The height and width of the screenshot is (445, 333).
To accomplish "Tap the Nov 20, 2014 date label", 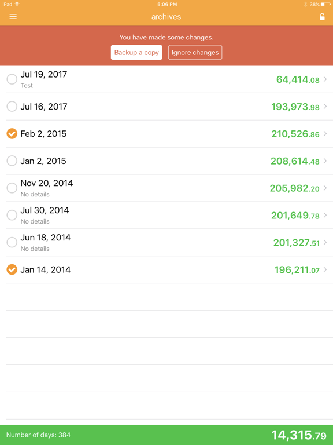I will [x=47, y=183].
